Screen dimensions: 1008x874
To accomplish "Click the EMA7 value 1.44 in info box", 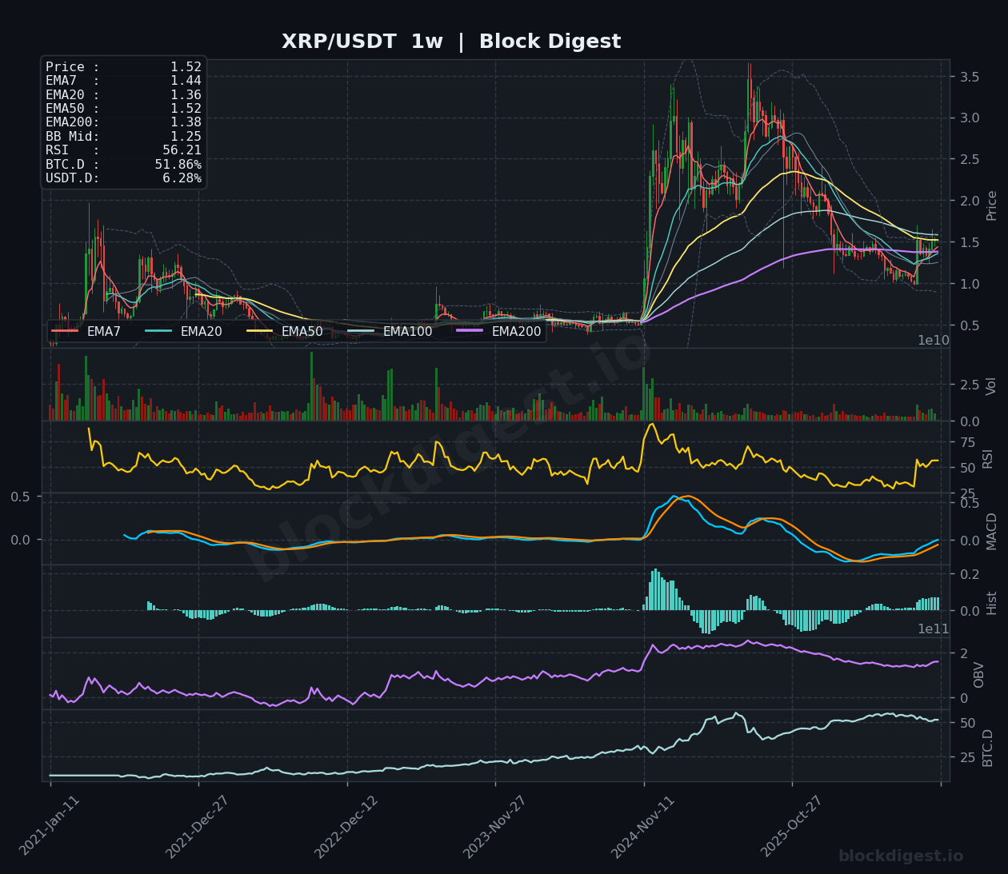I will click(x=186, y=81).
